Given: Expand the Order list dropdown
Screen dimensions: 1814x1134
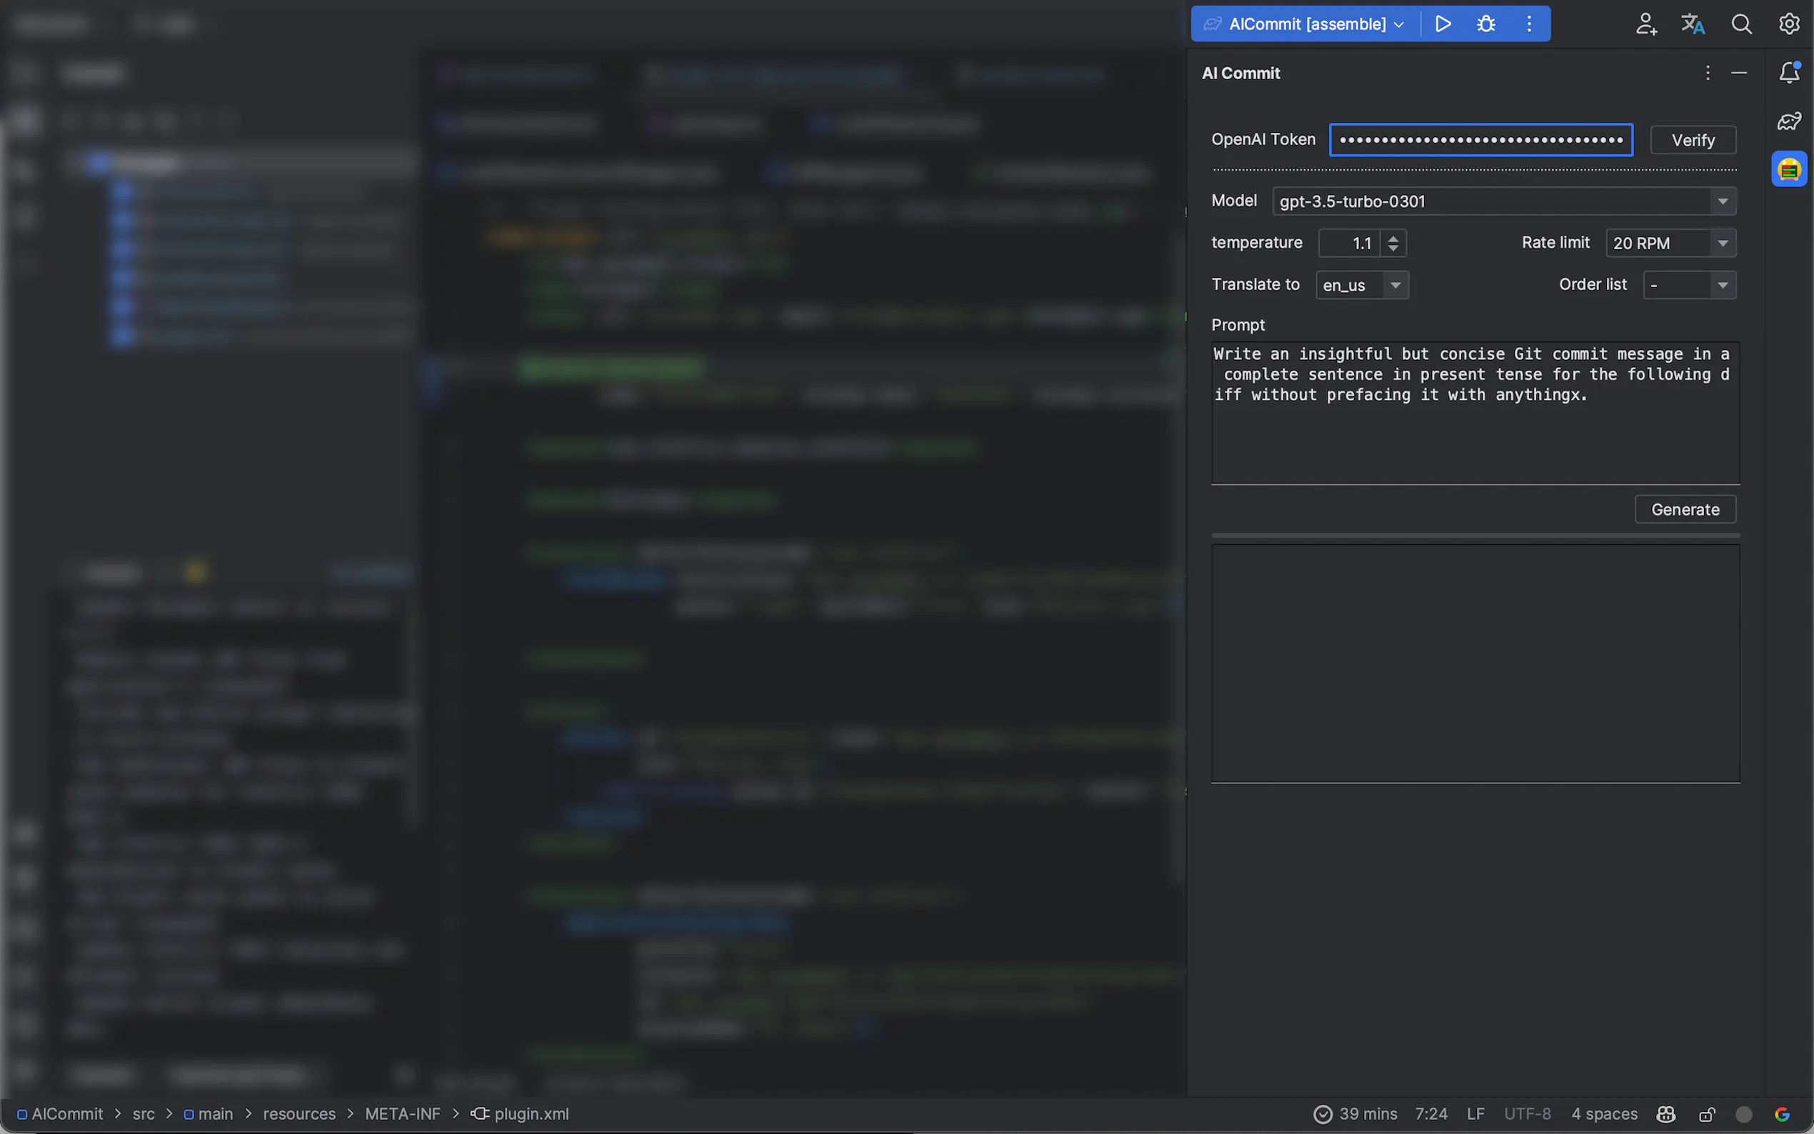Looking at the screenshot, I should (1723, 285).
